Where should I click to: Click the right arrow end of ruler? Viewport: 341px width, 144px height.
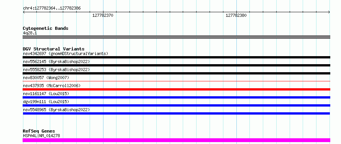(329, 12)
